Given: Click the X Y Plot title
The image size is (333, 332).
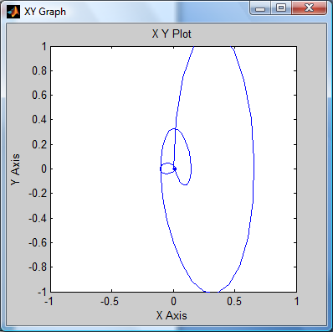Looking at the screenshot, I should pyautogui.click(x=172, y=34).
